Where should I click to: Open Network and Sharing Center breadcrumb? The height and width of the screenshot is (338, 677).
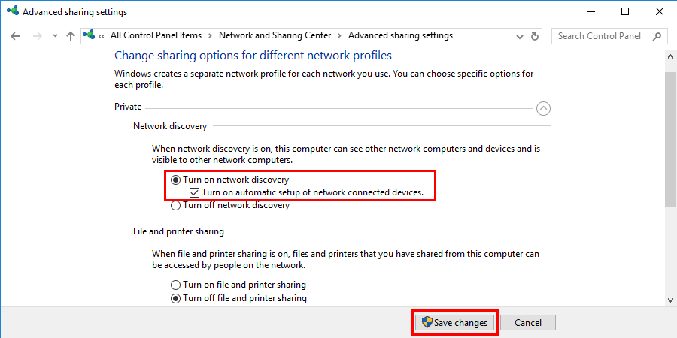coord(275,35)
